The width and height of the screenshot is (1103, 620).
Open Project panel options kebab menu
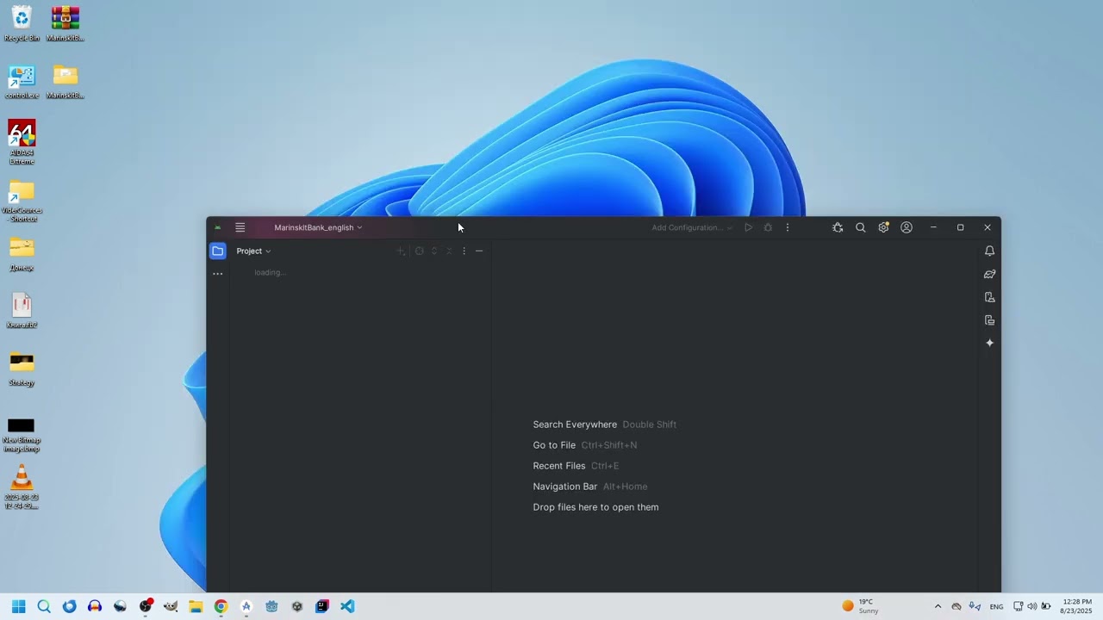[464, 251]
